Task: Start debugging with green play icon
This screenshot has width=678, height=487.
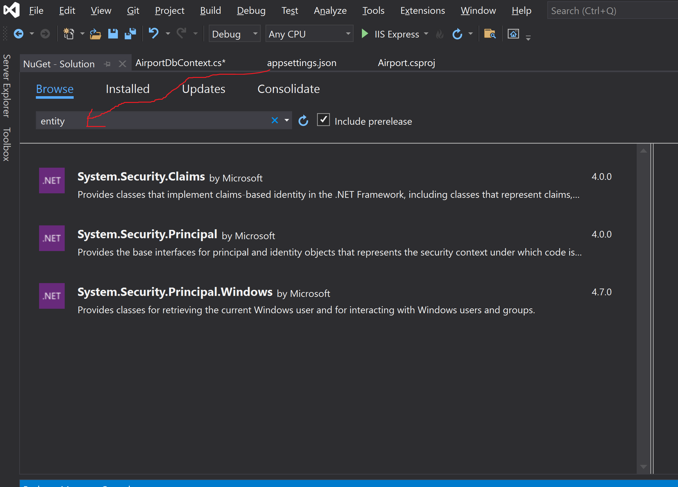Action: [364, 34]
